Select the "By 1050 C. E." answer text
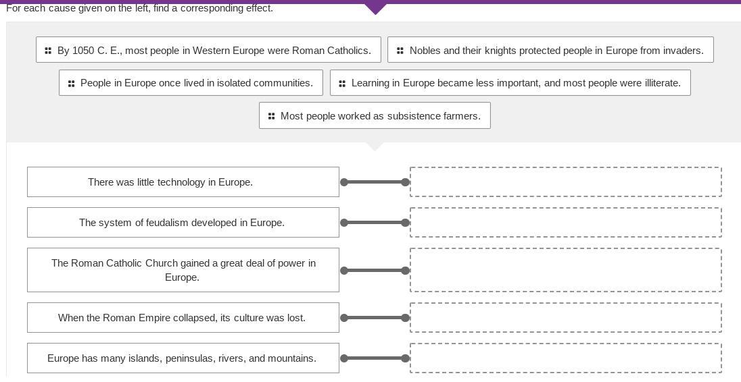 coord(214,51)
